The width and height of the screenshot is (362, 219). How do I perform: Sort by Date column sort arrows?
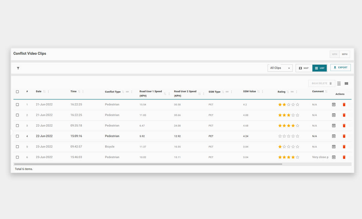pyautogui.click(x=44, y=92)
